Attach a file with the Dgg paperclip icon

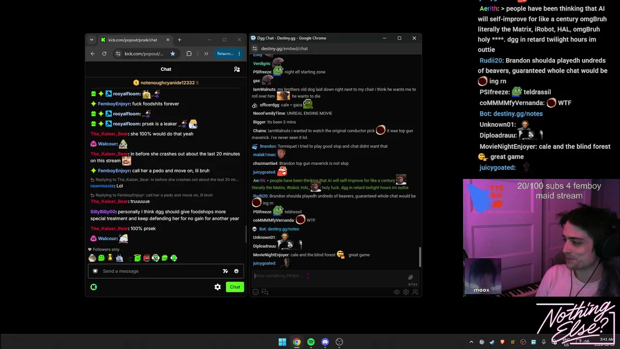click(411, 277)
